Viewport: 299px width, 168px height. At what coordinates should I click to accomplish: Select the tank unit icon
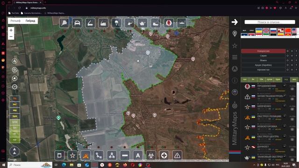point(142,23)
